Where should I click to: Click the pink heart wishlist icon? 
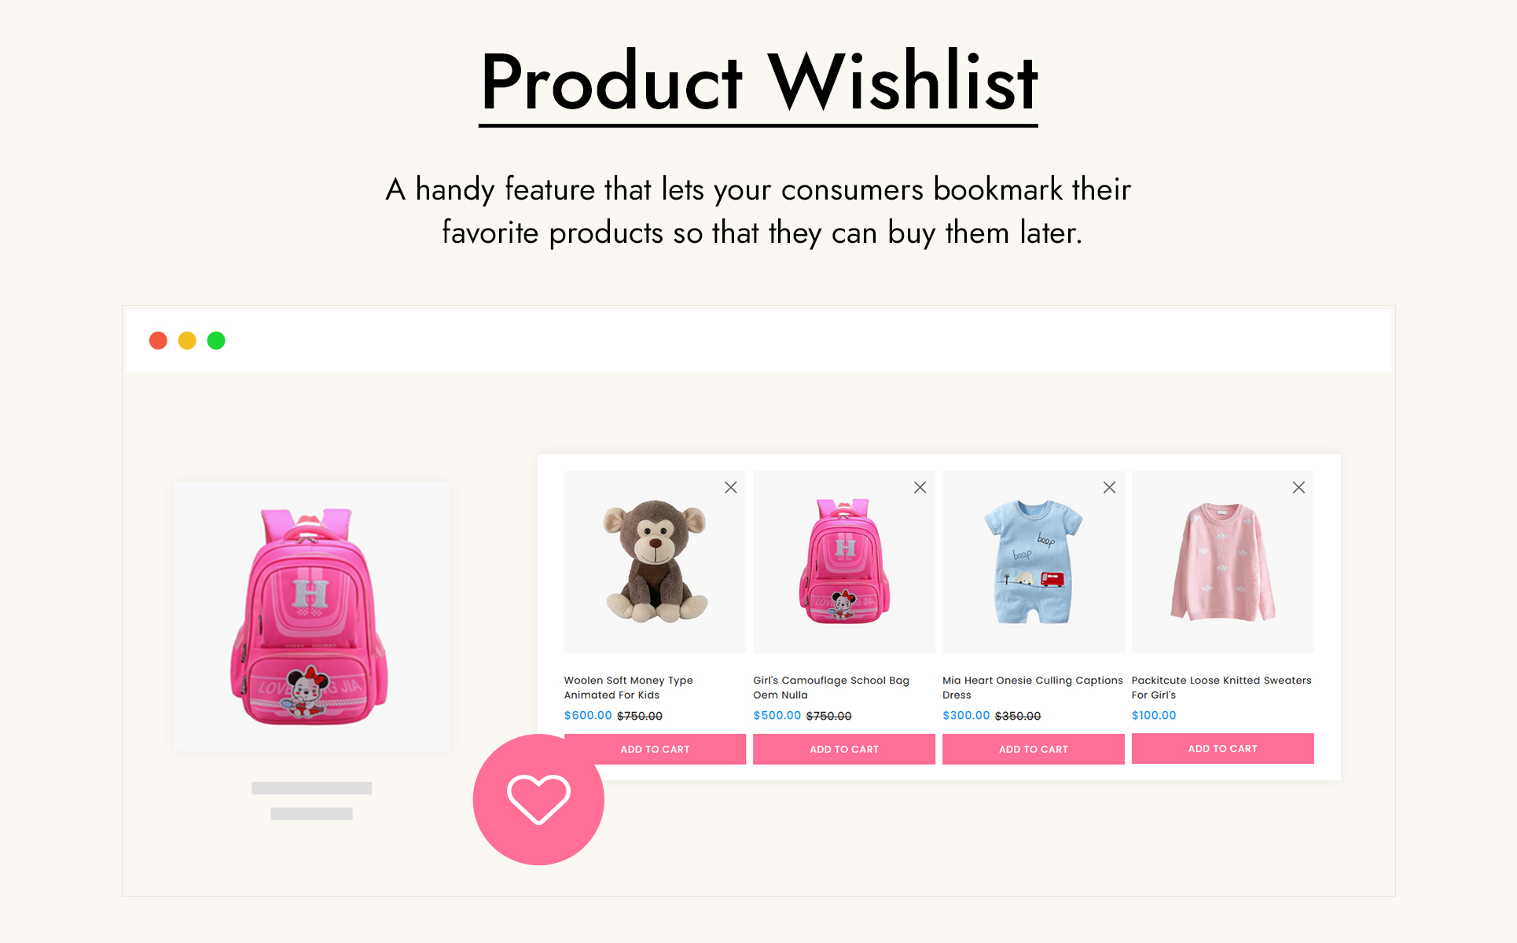pos(538,799)
